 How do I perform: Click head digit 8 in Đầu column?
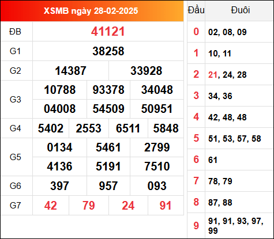(x=196, y=202)
